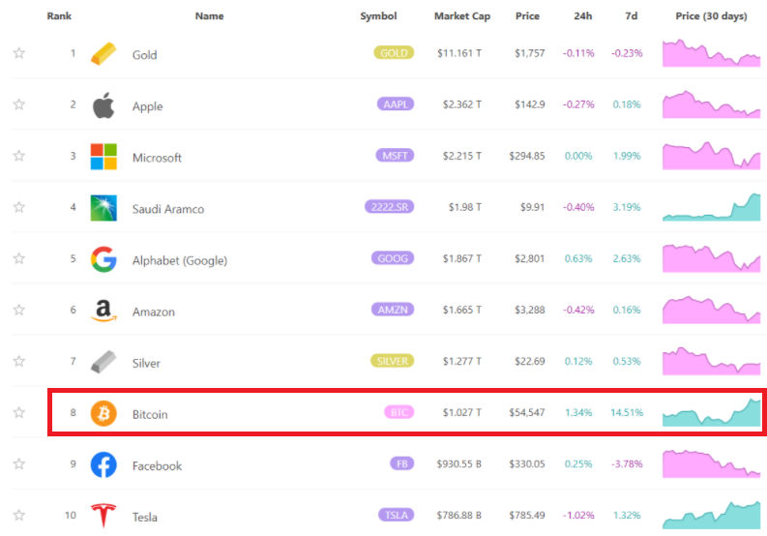Viewport: 767px width, 536px height.
Task: Open the Microsoft company link
Action: click(157, 158)
